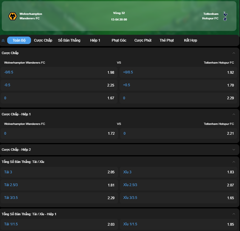Click the double-chevron collapse icon beside Toàn Bộ

3,40
